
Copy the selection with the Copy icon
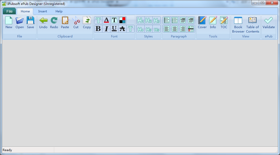87,22
